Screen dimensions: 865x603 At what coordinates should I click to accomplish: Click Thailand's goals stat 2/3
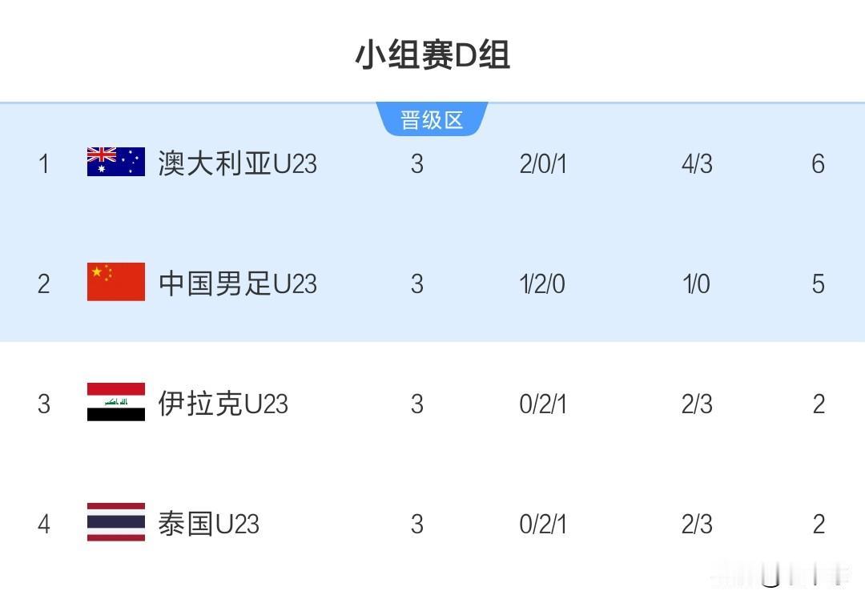point(695,524)
